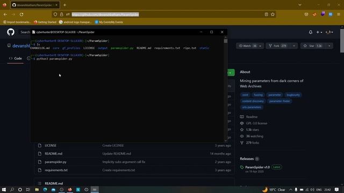Open the LICENSE file row

point(51,145)
